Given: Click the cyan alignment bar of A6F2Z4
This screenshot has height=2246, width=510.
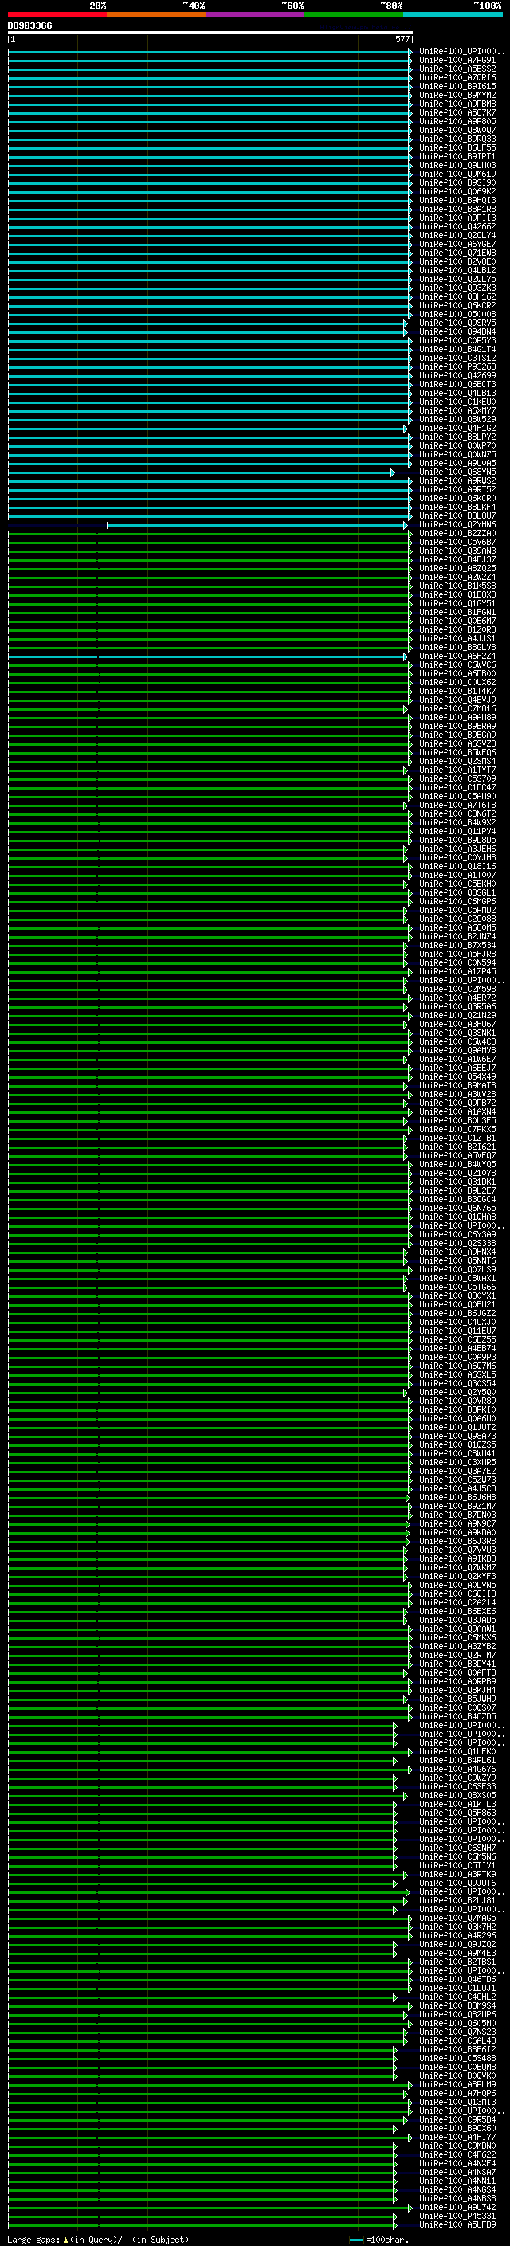Looking at the screenshot, I should pos(207,657).
